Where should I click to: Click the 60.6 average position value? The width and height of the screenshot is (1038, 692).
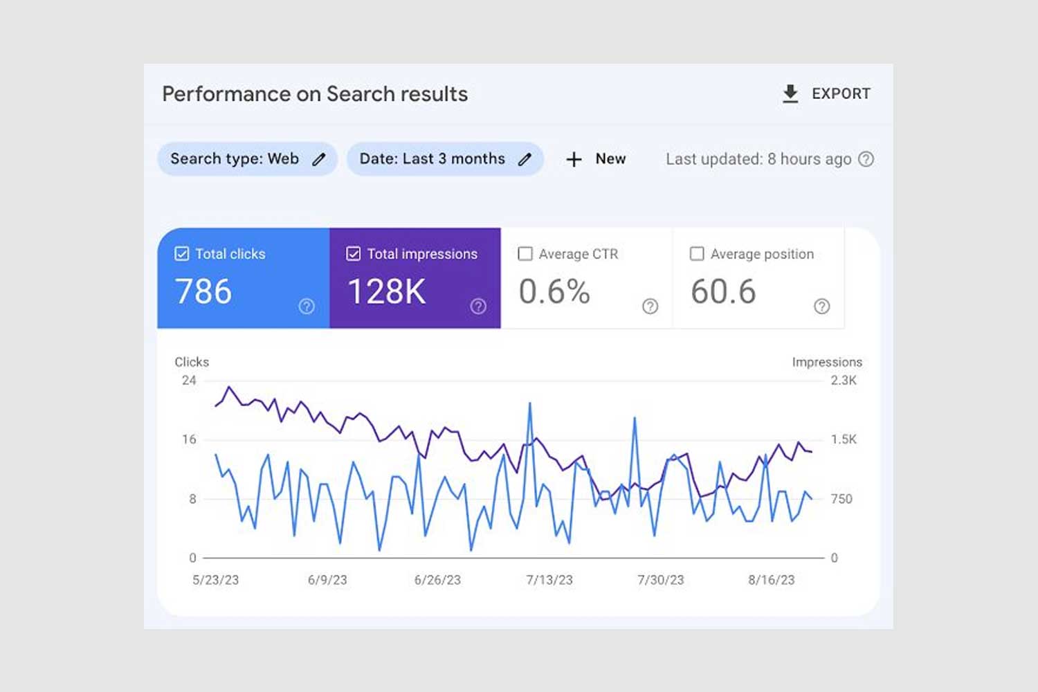point(723,291)
